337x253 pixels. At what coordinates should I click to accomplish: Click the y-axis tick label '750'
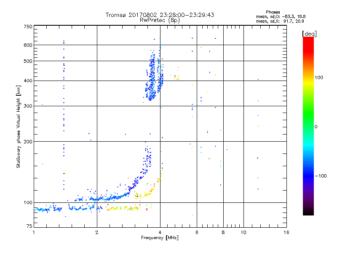(x=28, y=27)
